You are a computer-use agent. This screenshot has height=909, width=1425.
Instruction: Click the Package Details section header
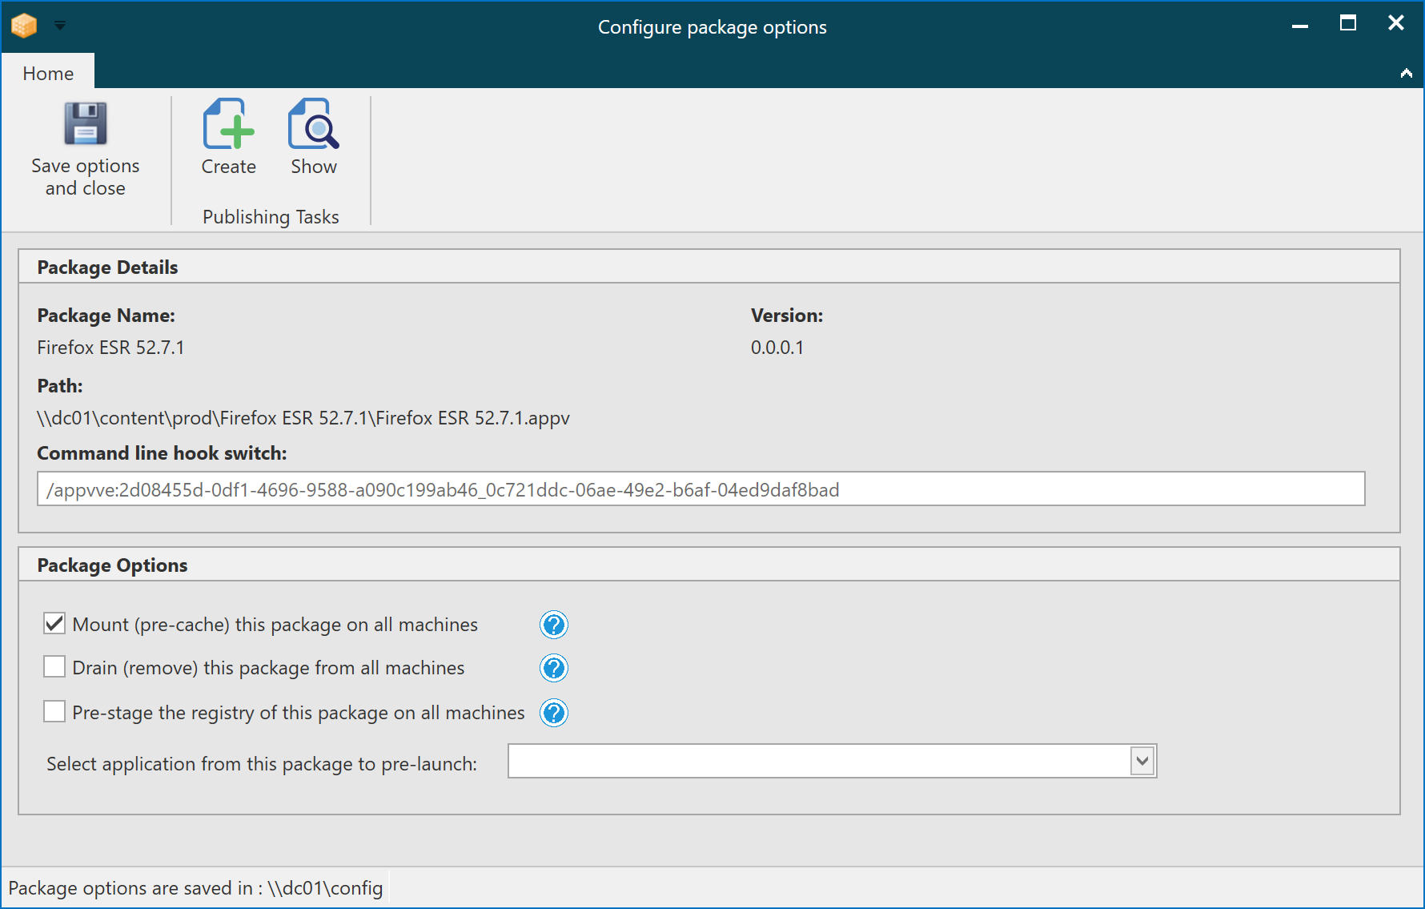[x=107, y=267]
